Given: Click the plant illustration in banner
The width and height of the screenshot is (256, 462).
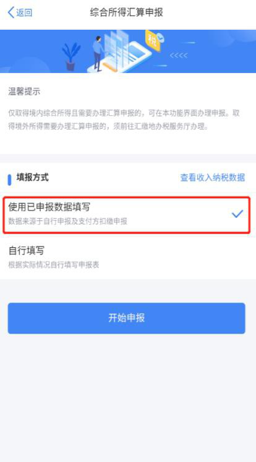Looking at the screenshot, I should click(x=71, y=56).
